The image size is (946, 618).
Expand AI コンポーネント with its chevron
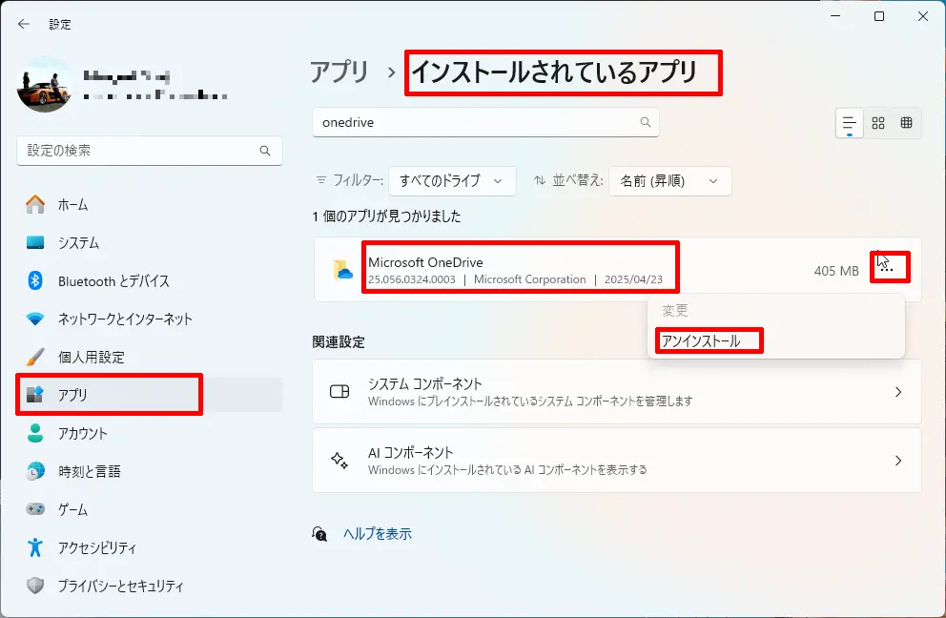tap(898, 461)
